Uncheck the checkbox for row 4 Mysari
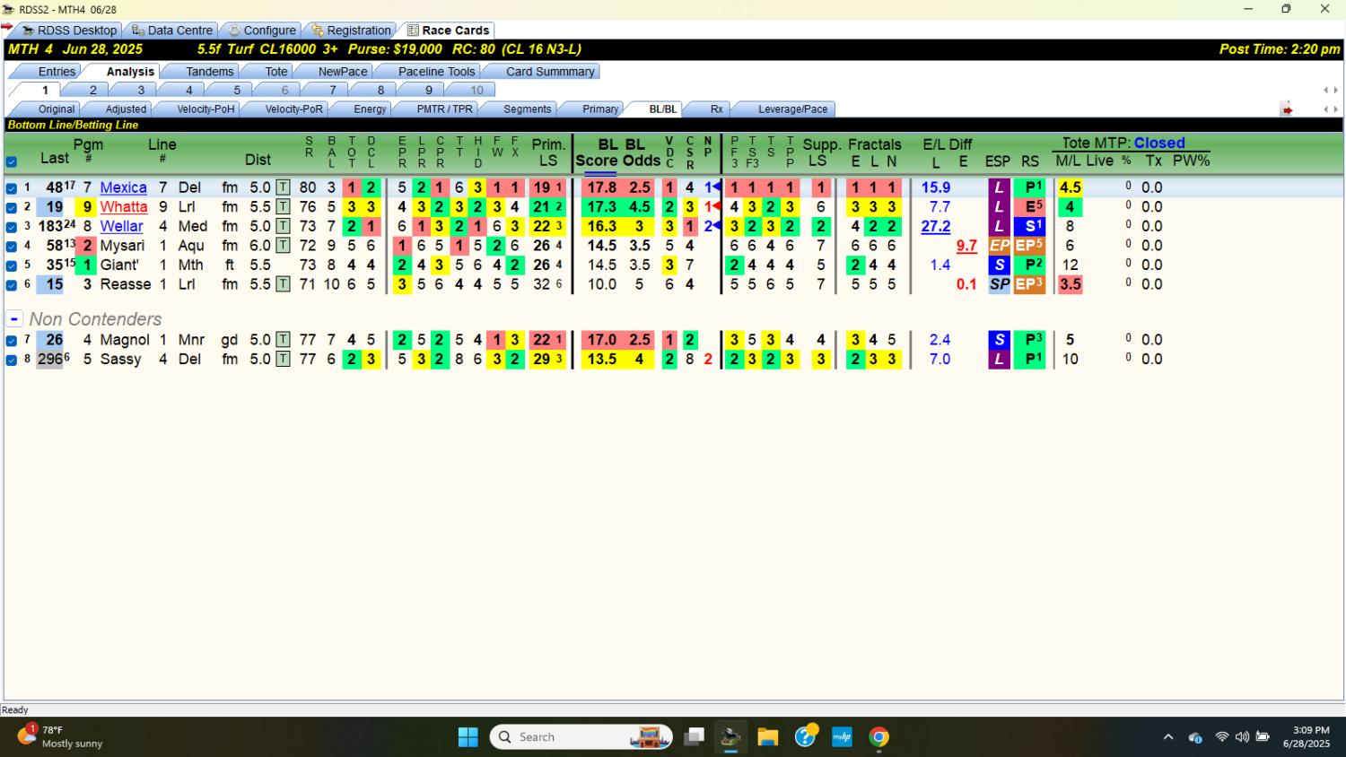 click(x=12, y=246)
